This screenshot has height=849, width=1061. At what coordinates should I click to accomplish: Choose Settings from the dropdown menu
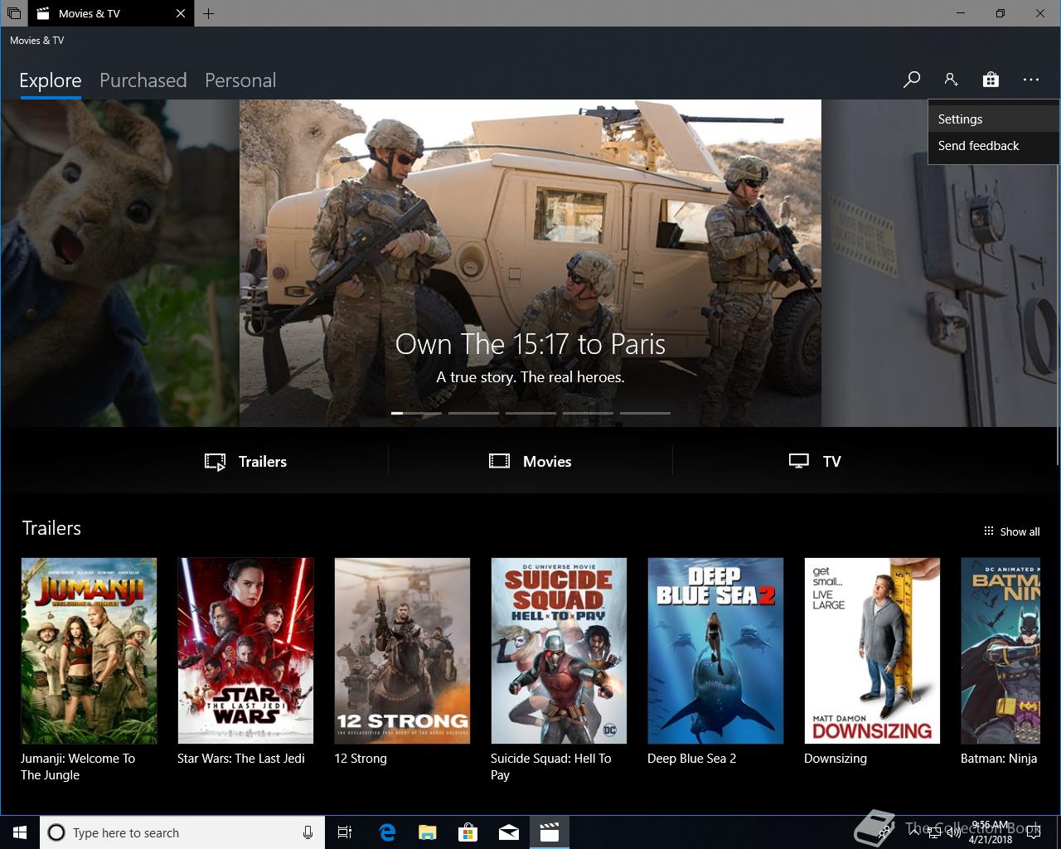point(994,119)
